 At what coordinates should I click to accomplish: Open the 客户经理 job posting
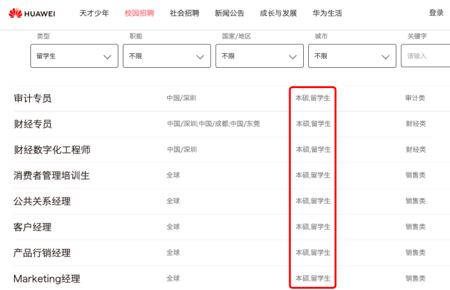32,227
